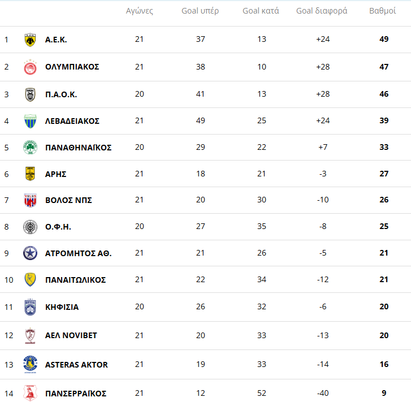This screenshot has height=406, width=411.
Task: Click the Goal υπέρ column header
Action: pyautogui.click(x=200, y=11)
